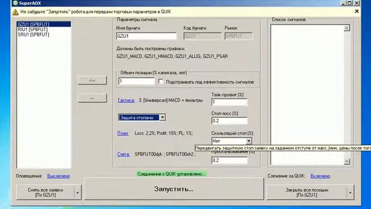
Task: Click 'Снять все заявки [По GZU1]' button
Action: click(45, 192)
